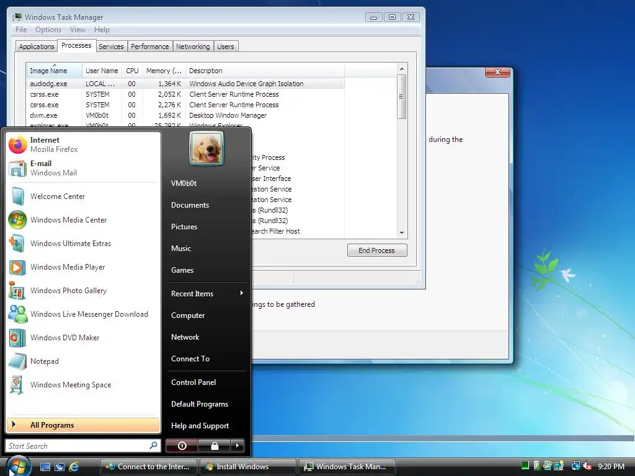This screenshot has width=635, height=476.
Task: Click the power sleep button
Action: [182, 446]
